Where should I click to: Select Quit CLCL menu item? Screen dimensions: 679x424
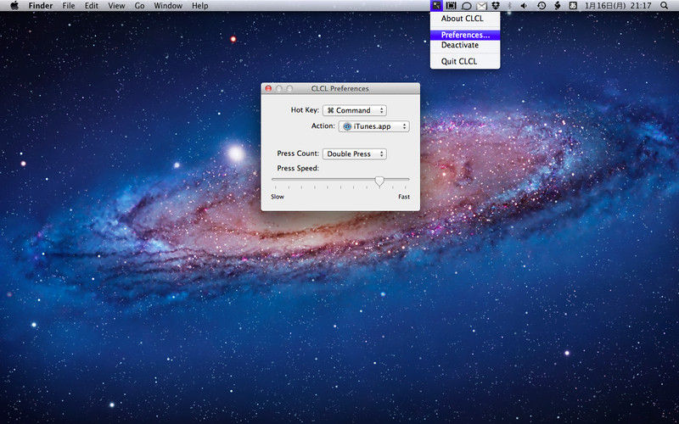coord(459,62)
